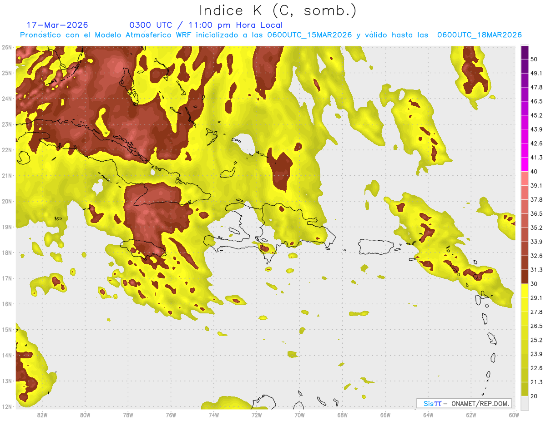The image size is (546, 421).
Task: Click the "32.6" color scale label
Action: [x=536, y=256]
